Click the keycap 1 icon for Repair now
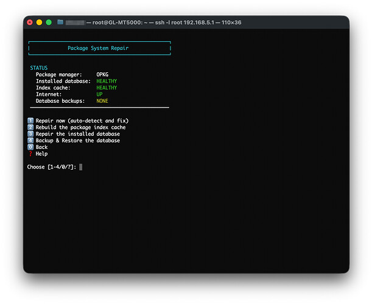Viewport: 372px width, 304px height. (x=30, y=121)
